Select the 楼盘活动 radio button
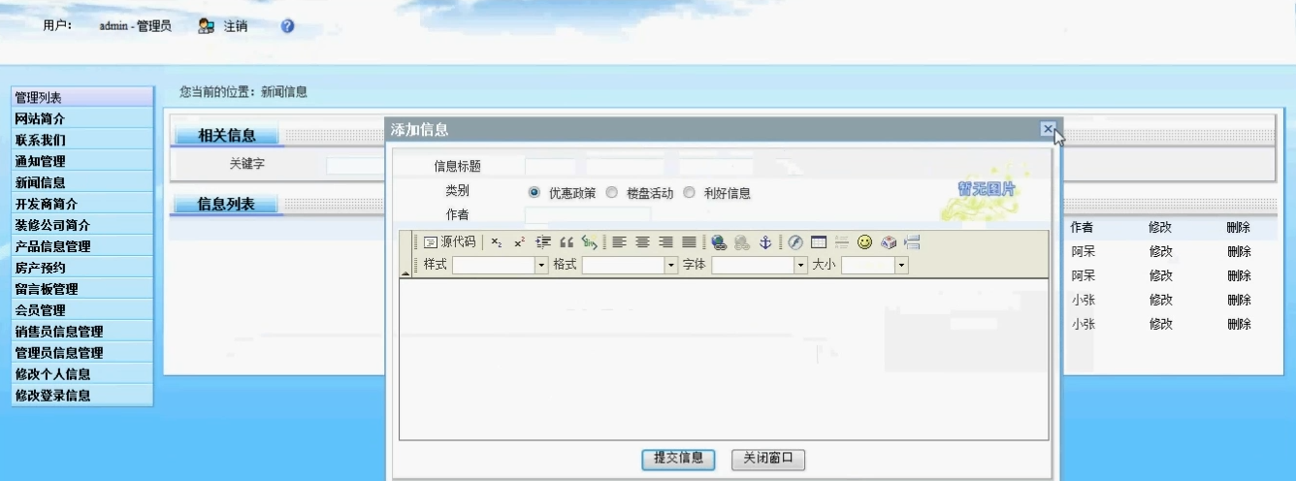Viewport: 1296px width, 481px height. point(611,192)
